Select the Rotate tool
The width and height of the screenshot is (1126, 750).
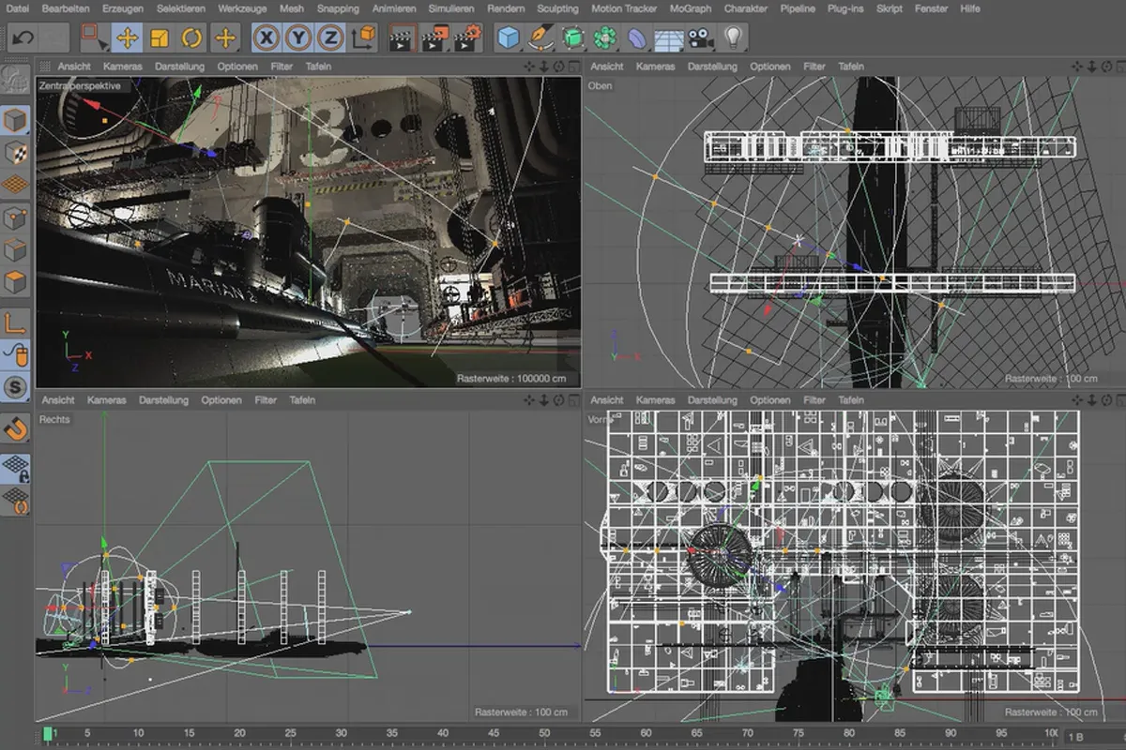pyautogui.click(x=192, y=38)
